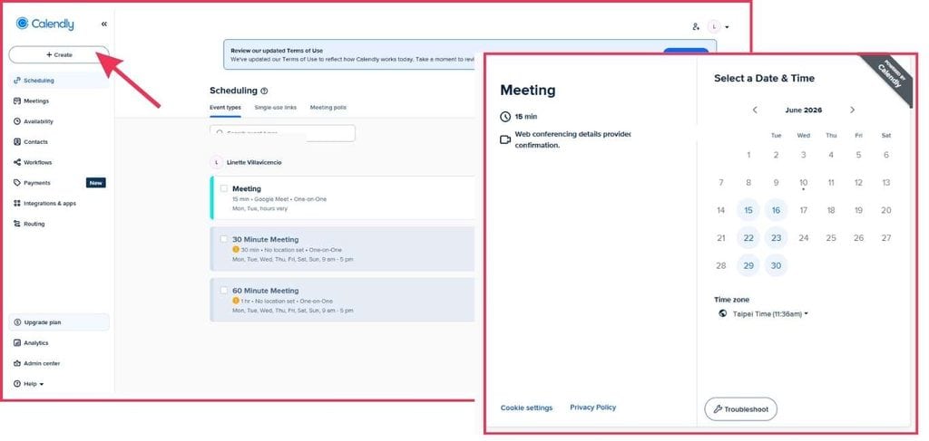Click the Contacts book icon in sidebar
The height and width of the screenshot is (441, 929).
[x=17, y=142]
